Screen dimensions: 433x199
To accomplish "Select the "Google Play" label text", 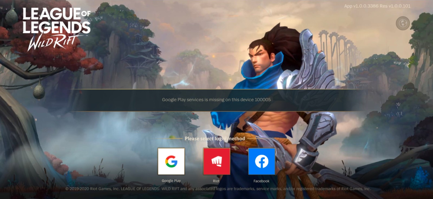I will coord(171,181).
